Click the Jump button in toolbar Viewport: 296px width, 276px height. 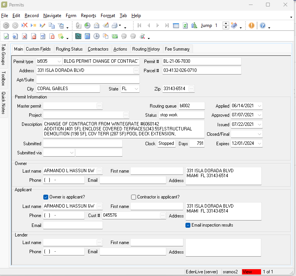[x=206, y=25]
